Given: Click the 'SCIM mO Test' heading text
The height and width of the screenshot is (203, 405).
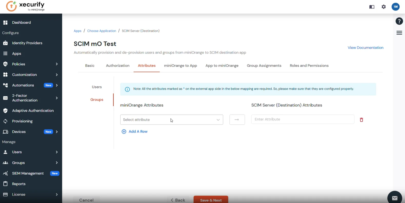Looking at the screenshot, I should click(x=95, y=44).
